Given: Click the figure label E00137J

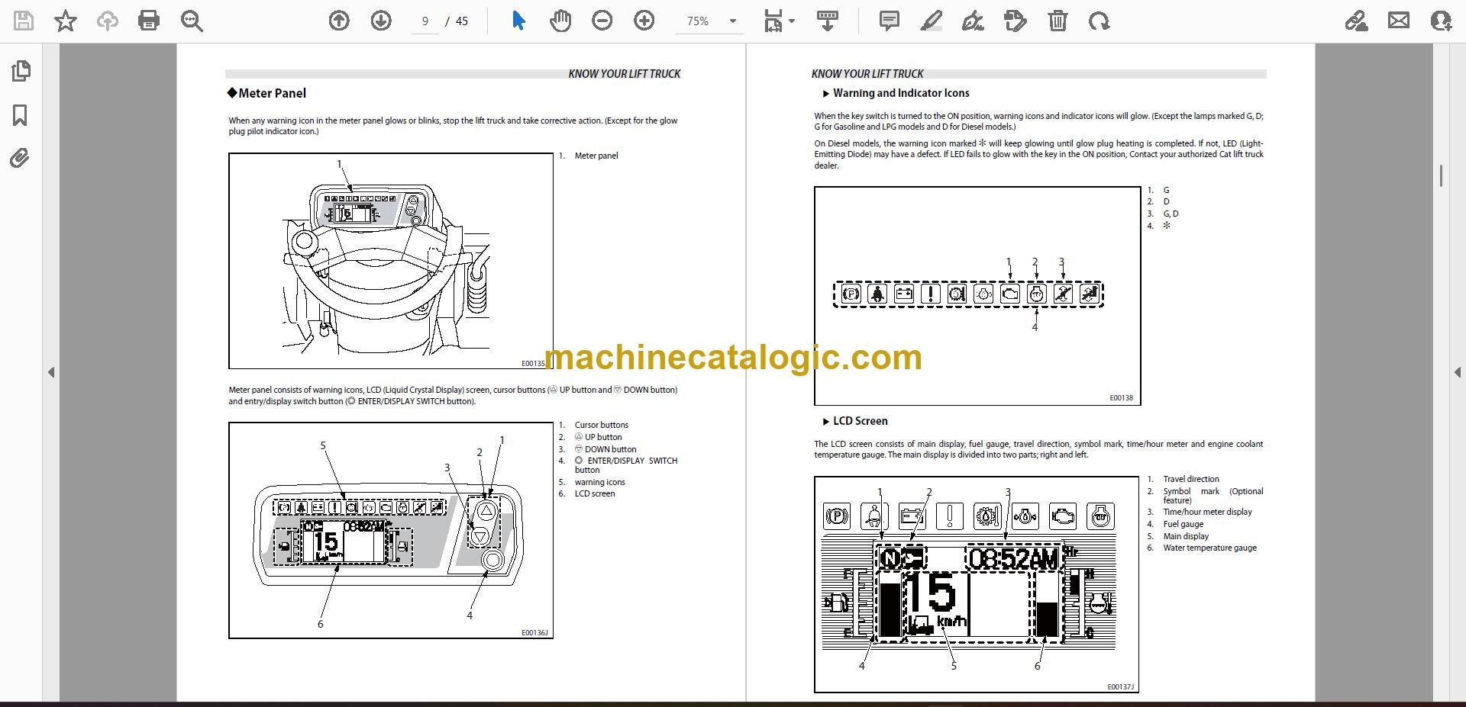Looking at the screenshot, I should 1120,686.
